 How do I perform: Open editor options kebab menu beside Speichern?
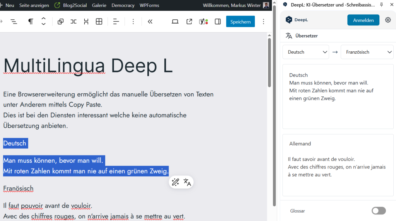pyautogui.click(x=263, y=22)
